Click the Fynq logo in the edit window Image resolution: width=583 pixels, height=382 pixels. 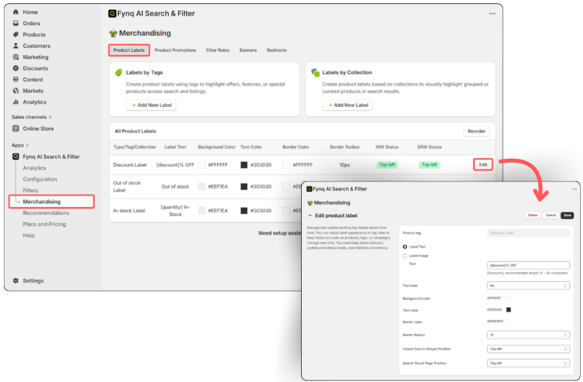309,189
